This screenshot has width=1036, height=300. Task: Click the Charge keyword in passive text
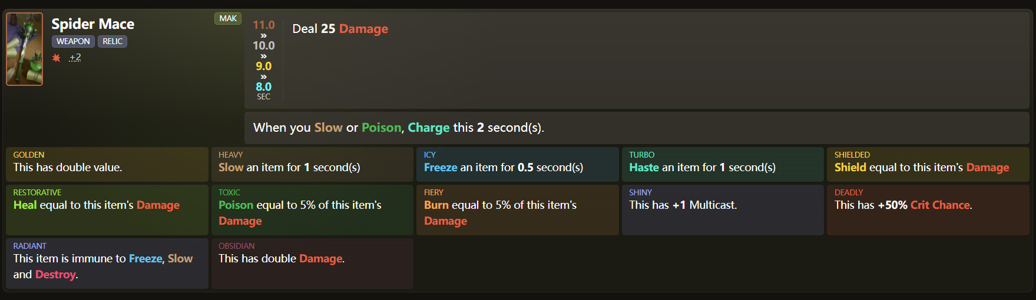tap(428, 128)
